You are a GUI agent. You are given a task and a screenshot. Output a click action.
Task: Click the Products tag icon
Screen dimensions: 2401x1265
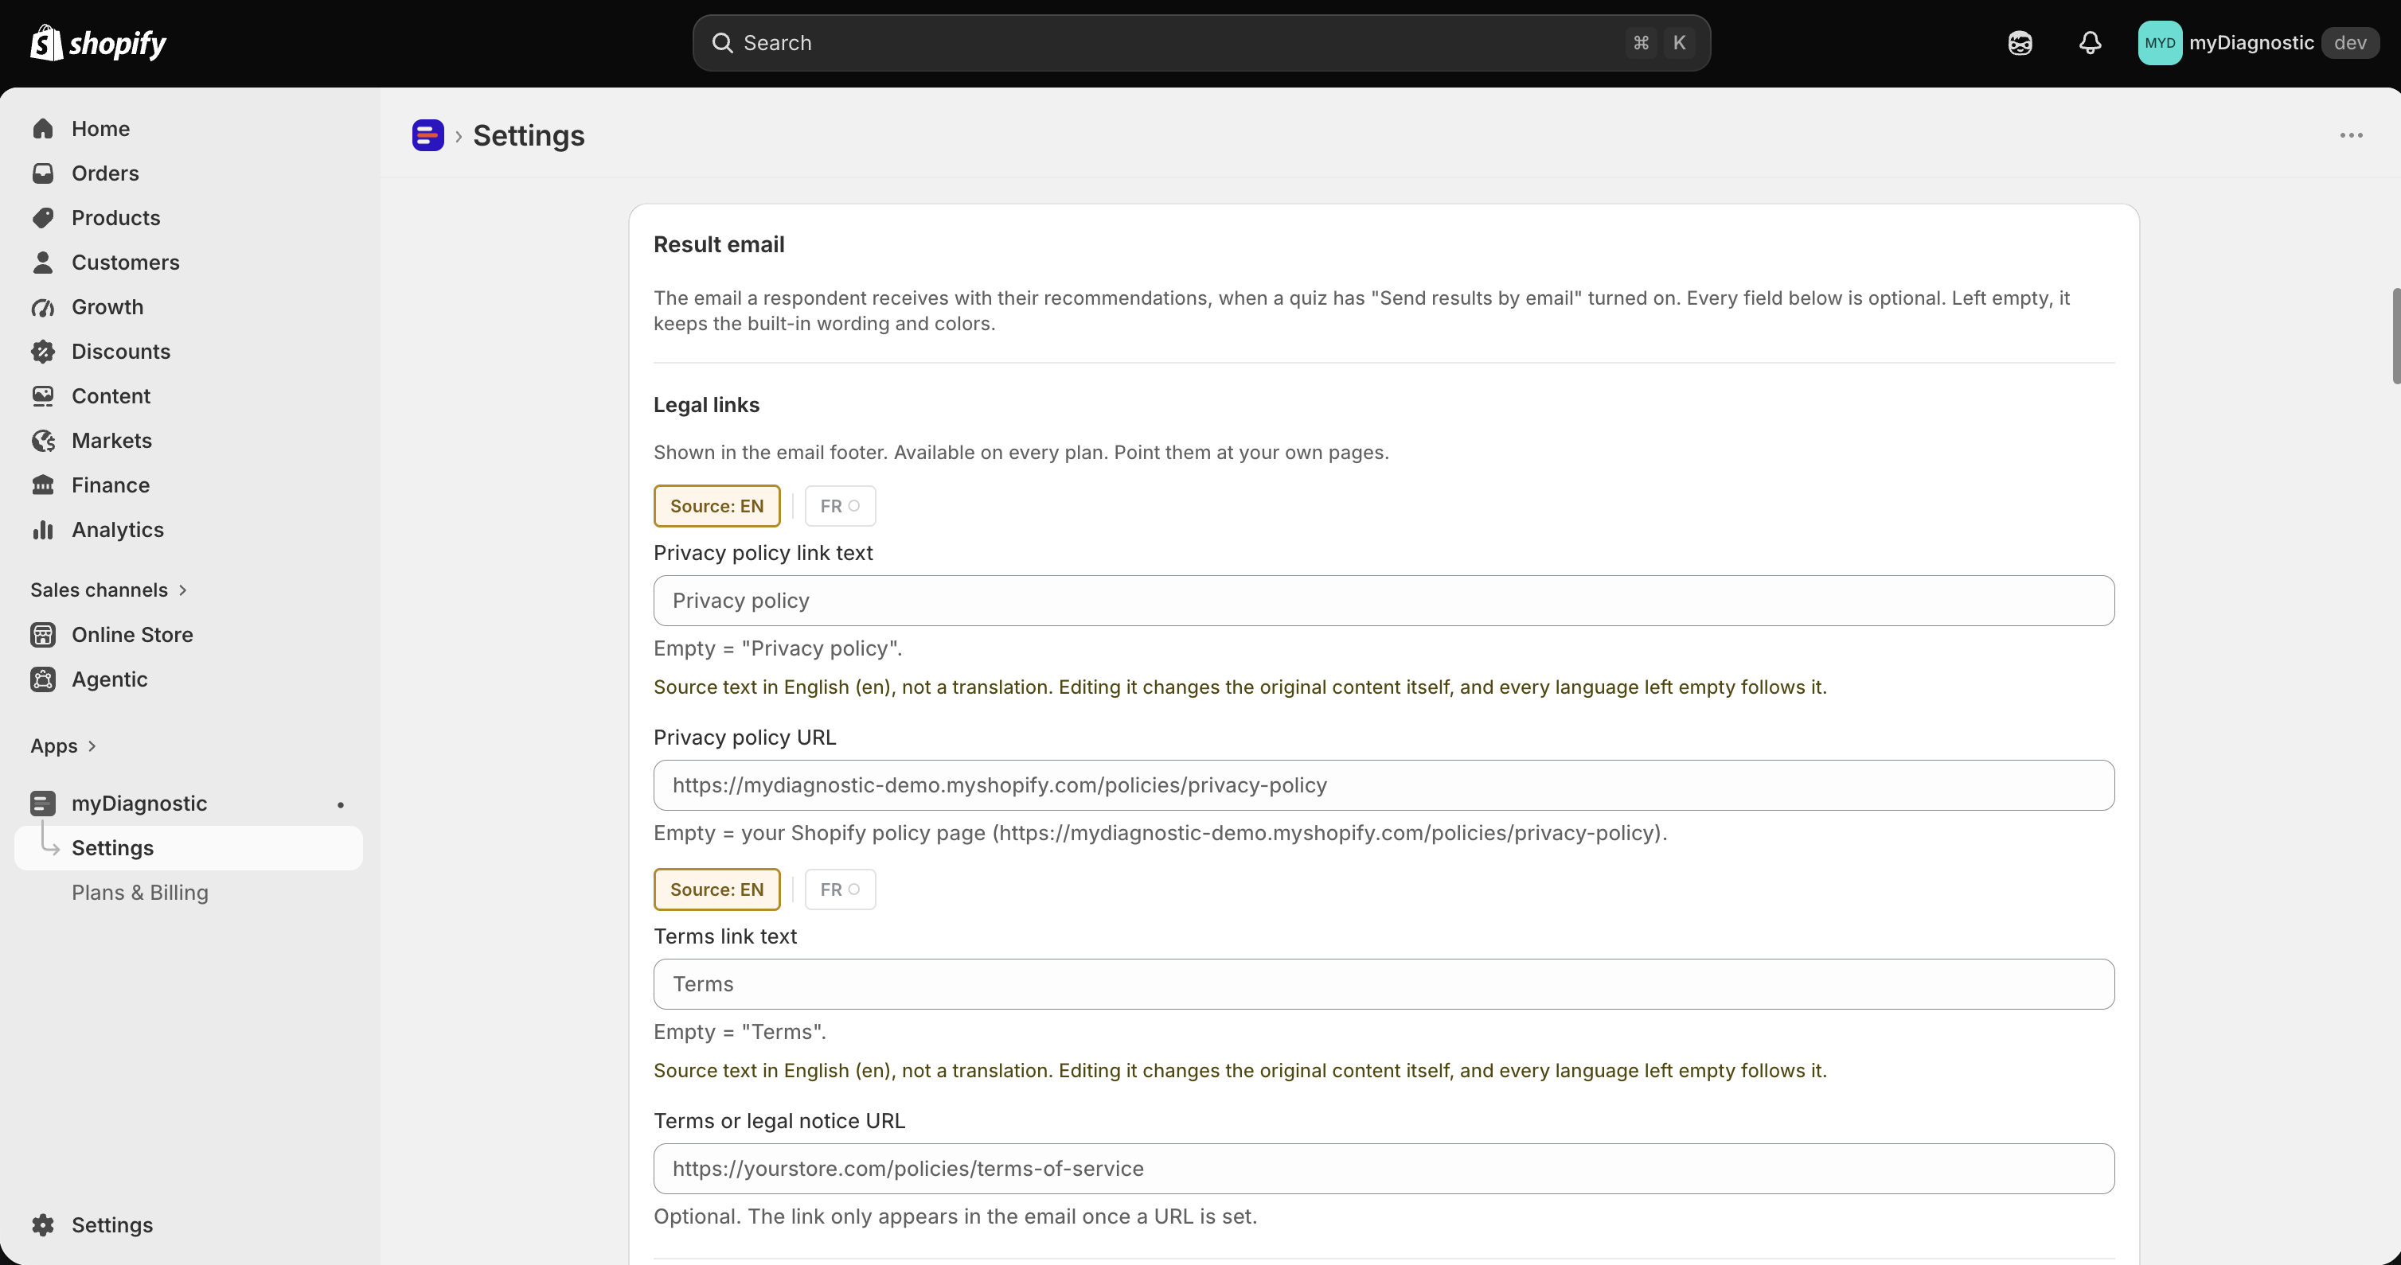click(43, 218)
